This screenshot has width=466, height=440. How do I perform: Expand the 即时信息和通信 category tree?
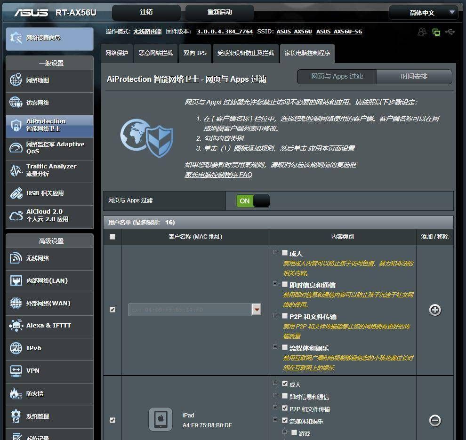click(275, 284)
